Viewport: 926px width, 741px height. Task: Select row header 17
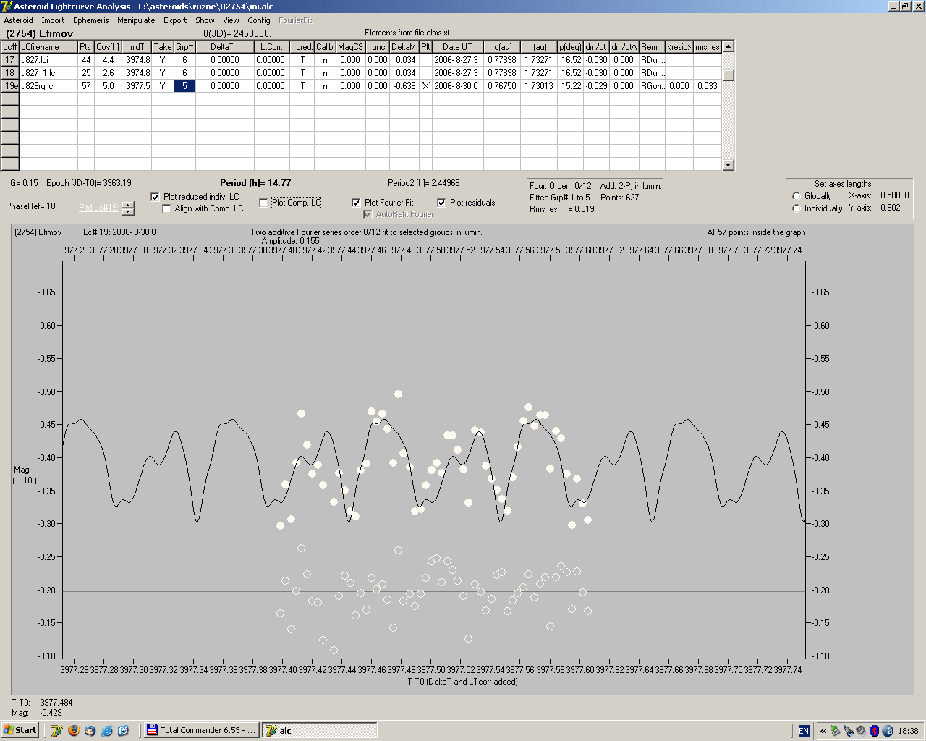[x=9, y=60]
